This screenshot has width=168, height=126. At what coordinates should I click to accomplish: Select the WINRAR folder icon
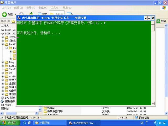[45, 108]
